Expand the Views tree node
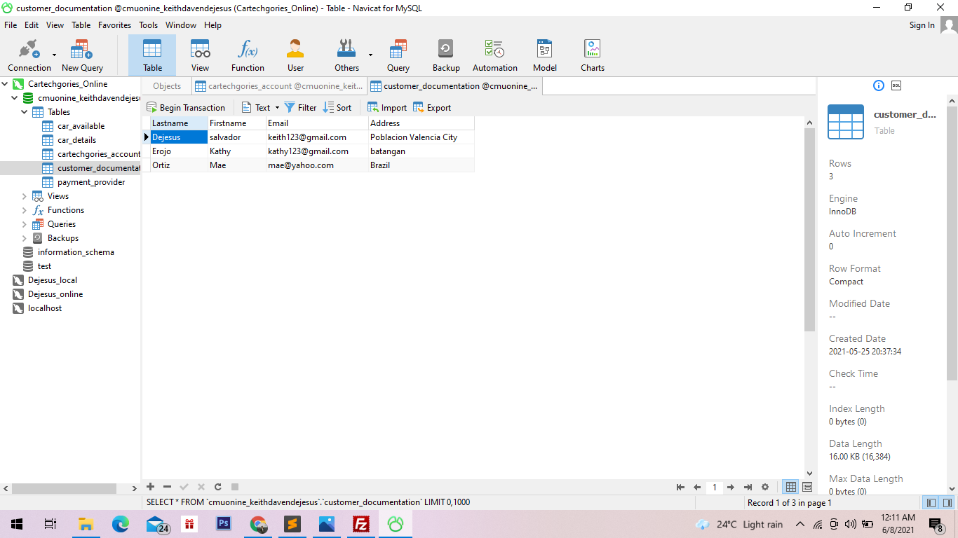The image size is (958, 538). (25, 196)
